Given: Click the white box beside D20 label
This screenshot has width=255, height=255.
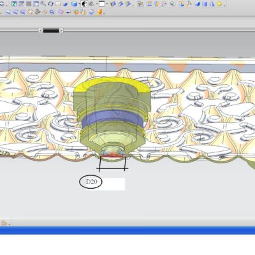Looking at the screenshot, I should coord(113,184).
